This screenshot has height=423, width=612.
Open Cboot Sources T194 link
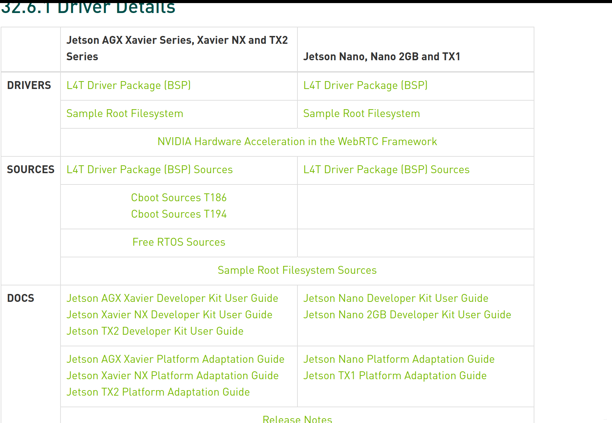click(179, 214)
